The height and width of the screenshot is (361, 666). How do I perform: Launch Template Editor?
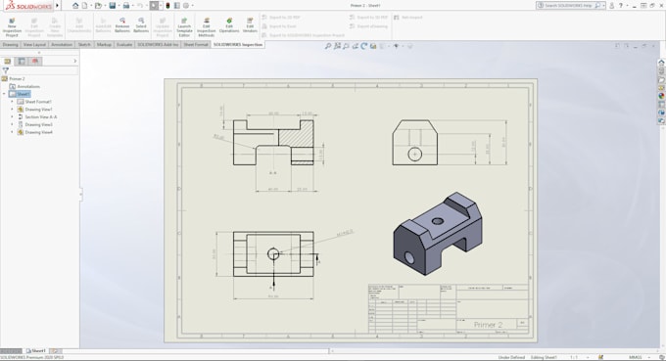[184, 27]
